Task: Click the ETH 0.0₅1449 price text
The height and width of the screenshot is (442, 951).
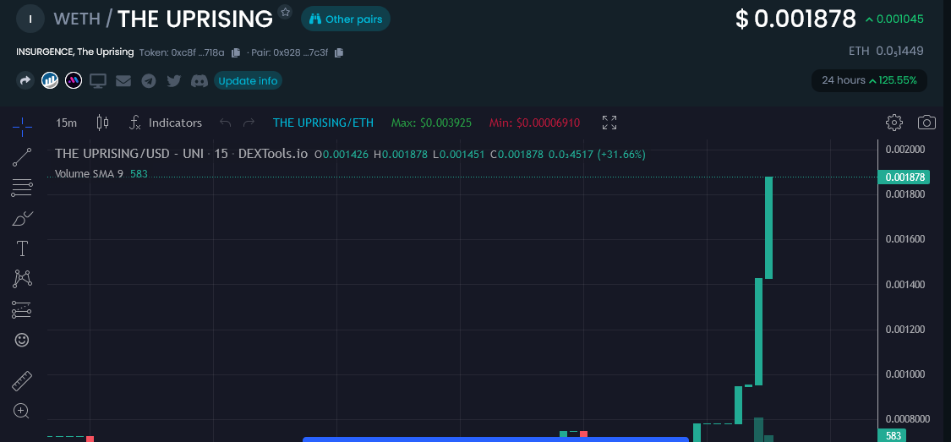Action: pyautogui.click(x=886, y=51)
